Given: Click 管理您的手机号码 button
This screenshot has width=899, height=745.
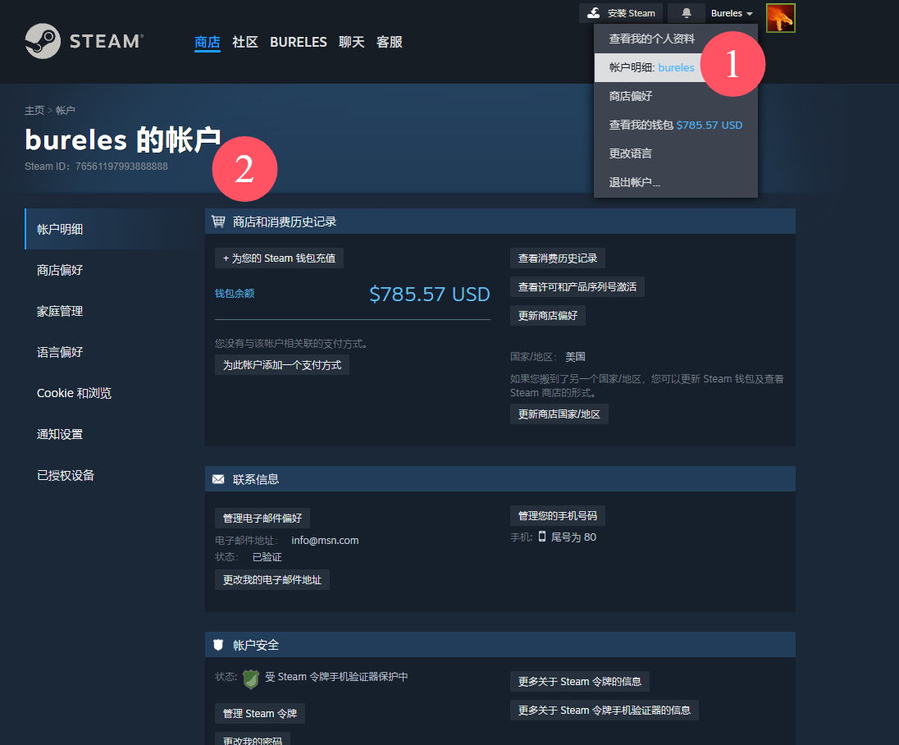Looking at the screenshot, I should (x=557, y=515).
